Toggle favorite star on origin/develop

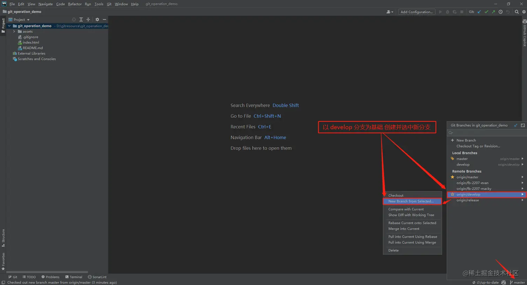(452, 195)
